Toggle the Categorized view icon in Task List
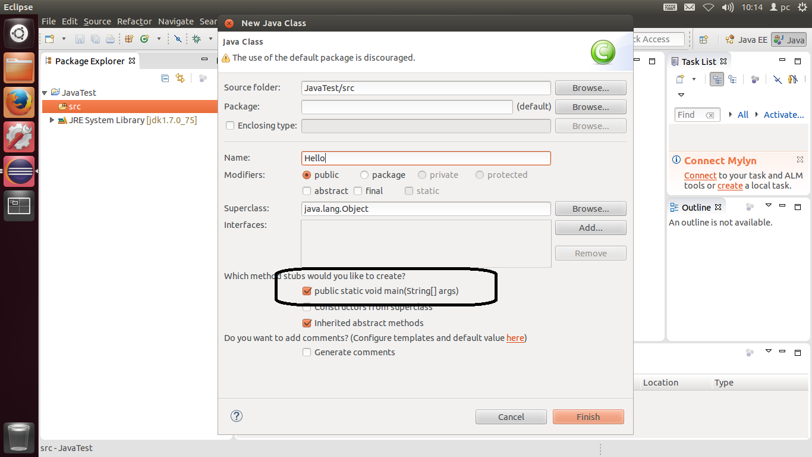 (x=717, y=79)
